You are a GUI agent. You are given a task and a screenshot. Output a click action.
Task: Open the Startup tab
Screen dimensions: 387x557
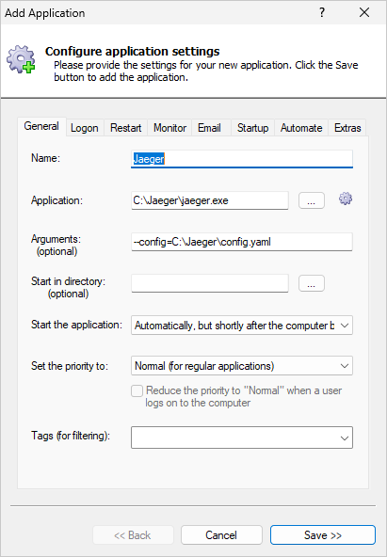(x=252, y=128)
